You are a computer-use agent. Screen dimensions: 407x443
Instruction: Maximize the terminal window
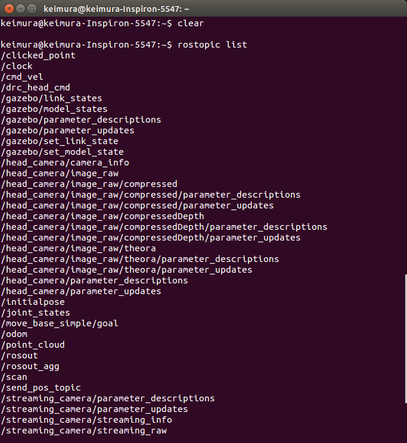(x=32, y=9)
